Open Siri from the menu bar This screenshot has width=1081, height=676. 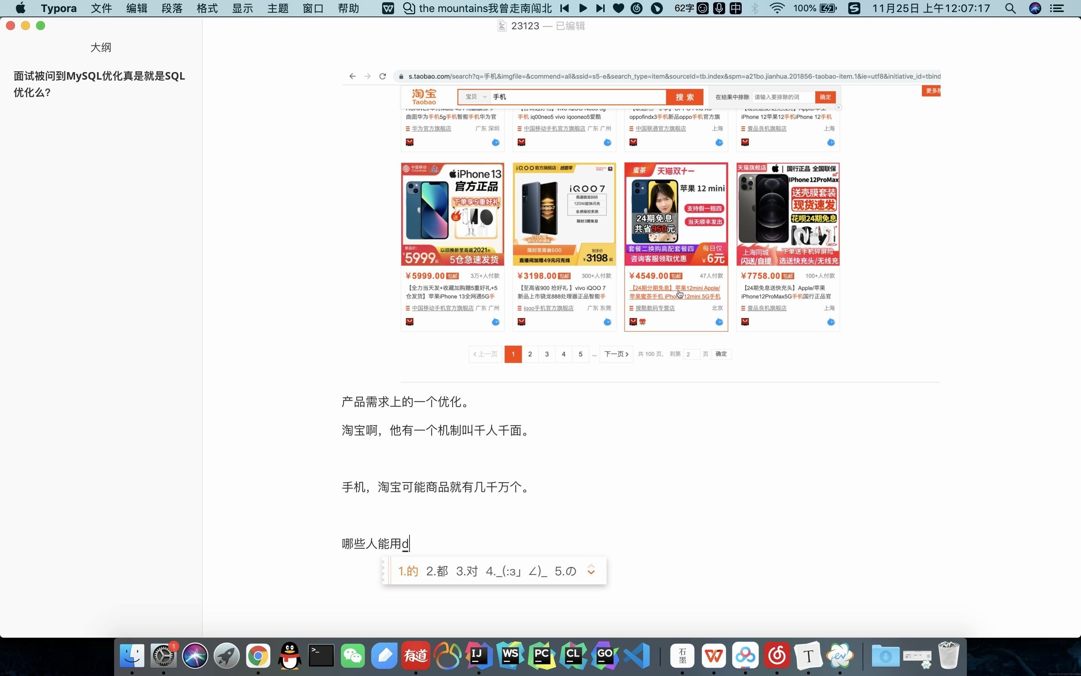coord(1035,8)
